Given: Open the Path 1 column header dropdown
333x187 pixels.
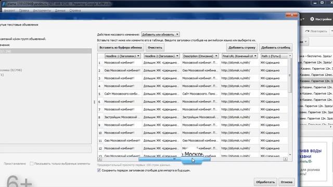Looking at the screenshot, I should click(x=274, y=56).
